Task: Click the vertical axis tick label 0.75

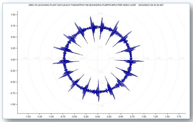Action: coord(13,26)
